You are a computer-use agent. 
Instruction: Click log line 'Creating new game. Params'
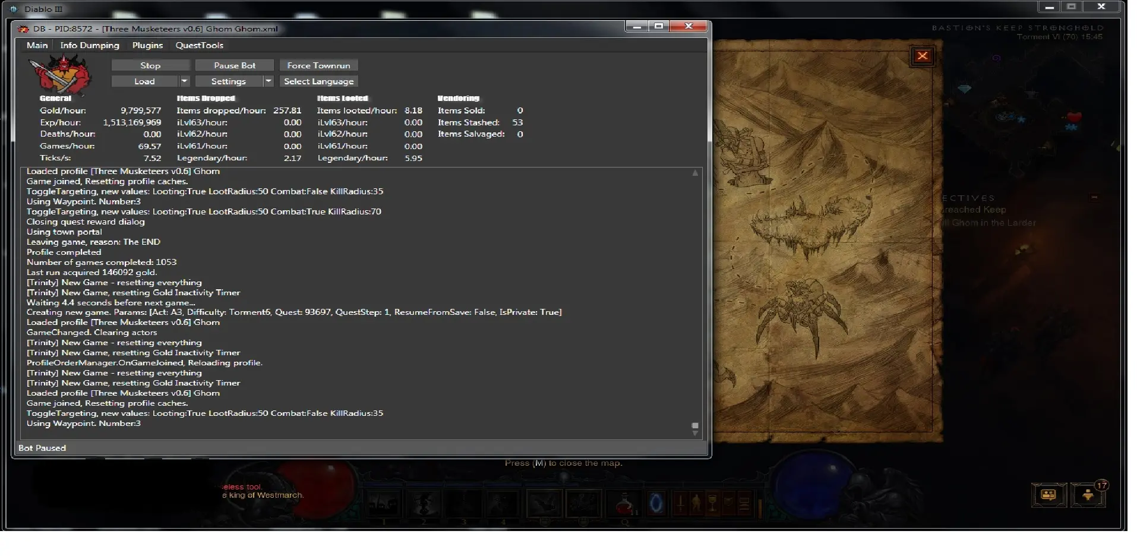294,312
